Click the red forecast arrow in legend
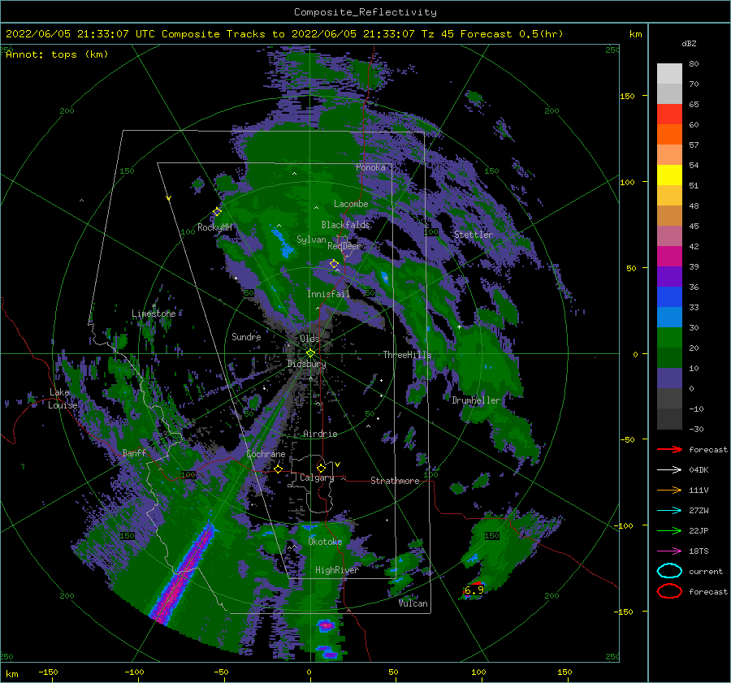Image resolution: width=731 pixels, height=683 pixels. pos(669,449)
